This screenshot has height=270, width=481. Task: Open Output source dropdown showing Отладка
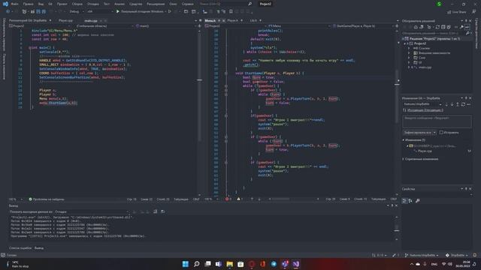(x=92, y=211)
